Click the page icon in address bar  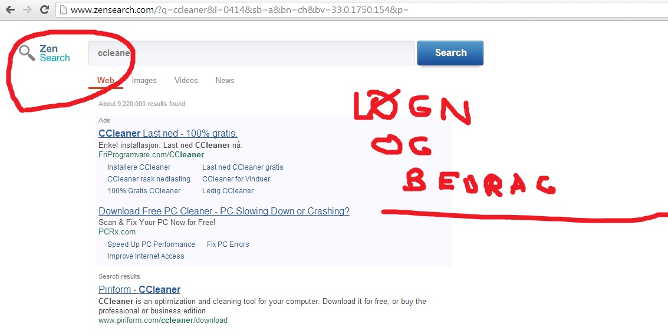[63, 10]
